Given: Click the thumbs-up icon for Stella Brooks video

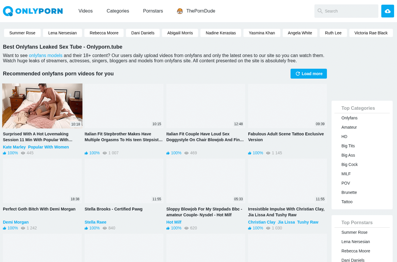Looking at the screenshot, I should (86, 228).
